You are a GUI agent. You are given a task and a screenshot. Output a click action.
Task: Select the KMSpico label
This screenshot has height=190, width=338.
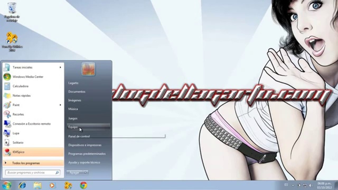coord(18,152)
